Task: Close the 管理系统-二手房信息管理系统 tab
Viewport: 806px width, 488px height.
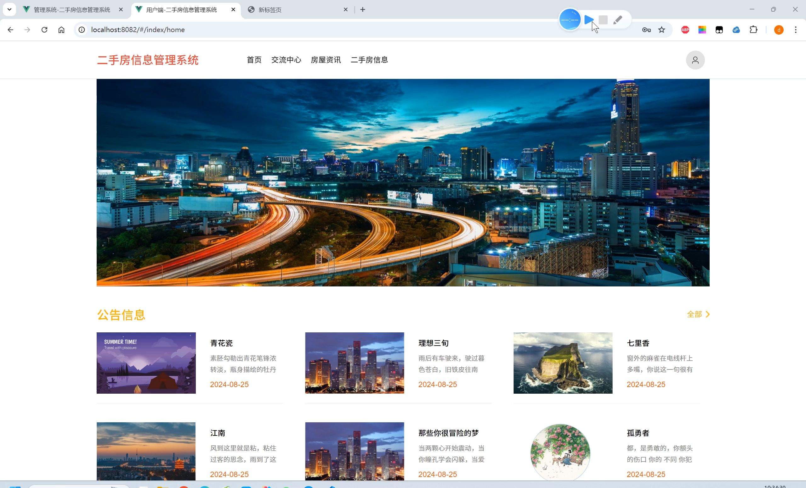Action: point(121,9)
